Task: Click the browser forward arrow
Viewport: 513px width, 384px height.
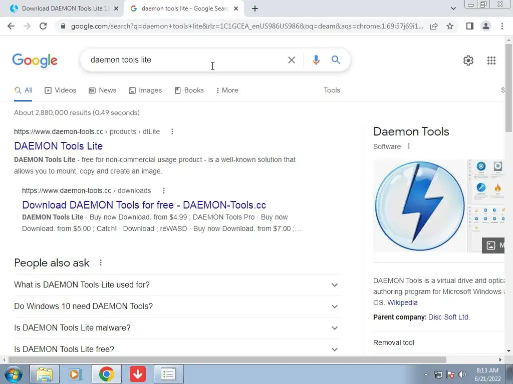Action: tap(27, 26)
